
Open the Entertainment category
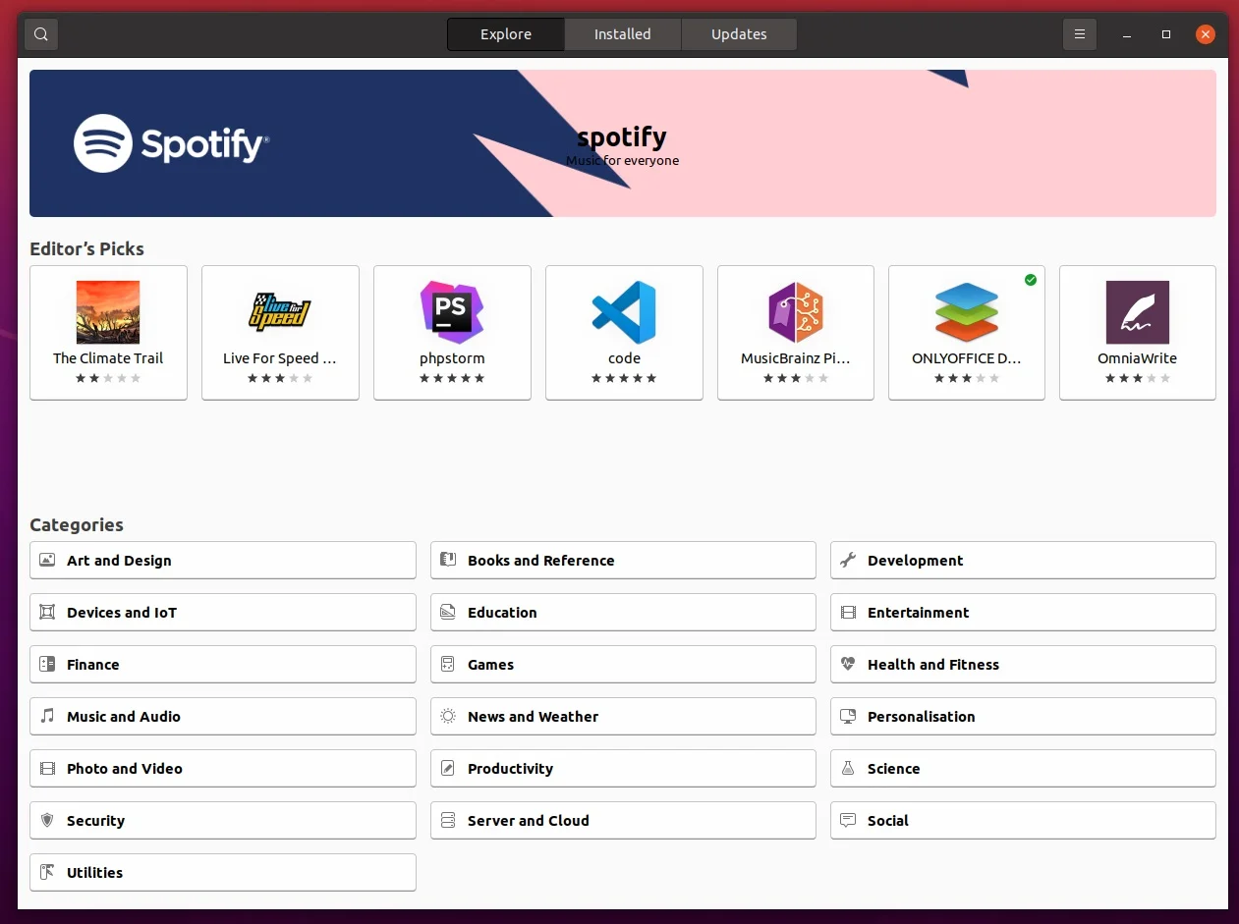pos(1023,612)
